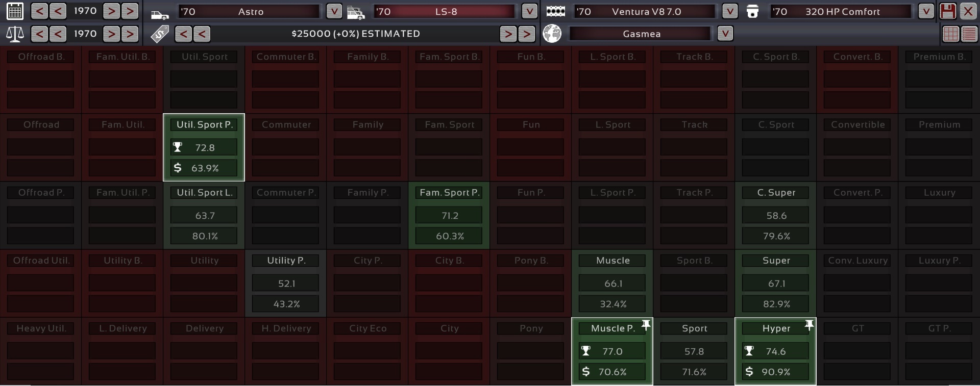Open the Gasmea region dropdown
This screenshot has width=980, height=386.
point(725,34)
